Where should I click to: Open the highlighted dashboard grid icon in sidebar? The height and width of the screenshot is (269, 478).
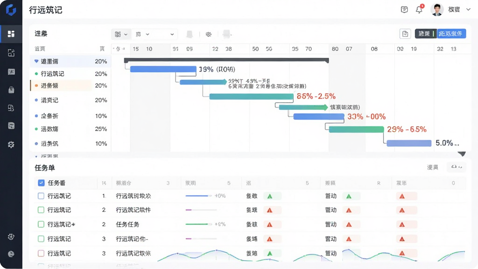11,34
